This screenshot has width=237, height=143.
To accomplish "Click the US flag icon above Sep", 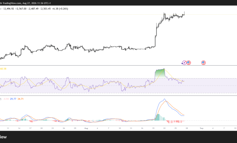I will pos(204,63).
